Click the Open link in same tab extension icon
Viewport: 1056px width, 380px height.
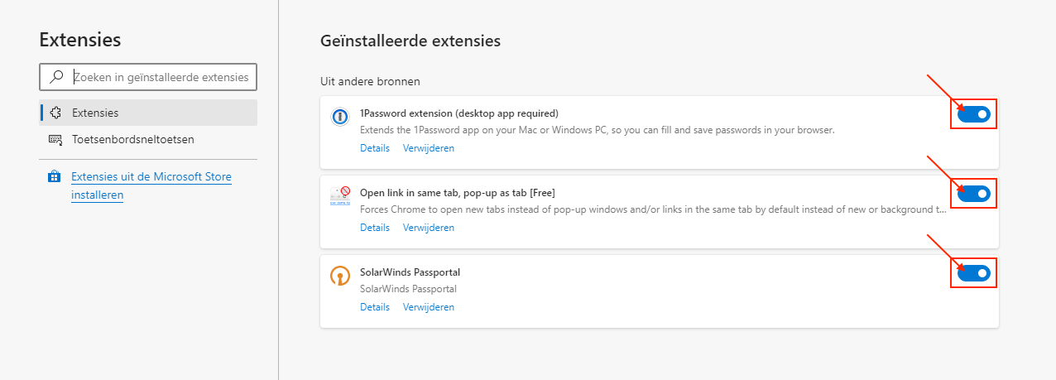(340, 196)
